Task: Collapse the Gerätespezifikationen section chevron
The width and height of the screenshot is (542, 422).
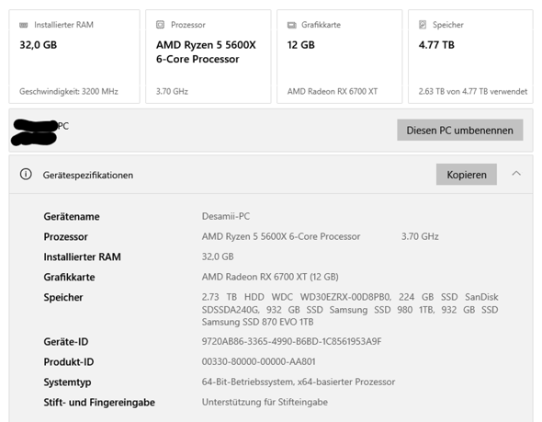Action: coord(516,174)
